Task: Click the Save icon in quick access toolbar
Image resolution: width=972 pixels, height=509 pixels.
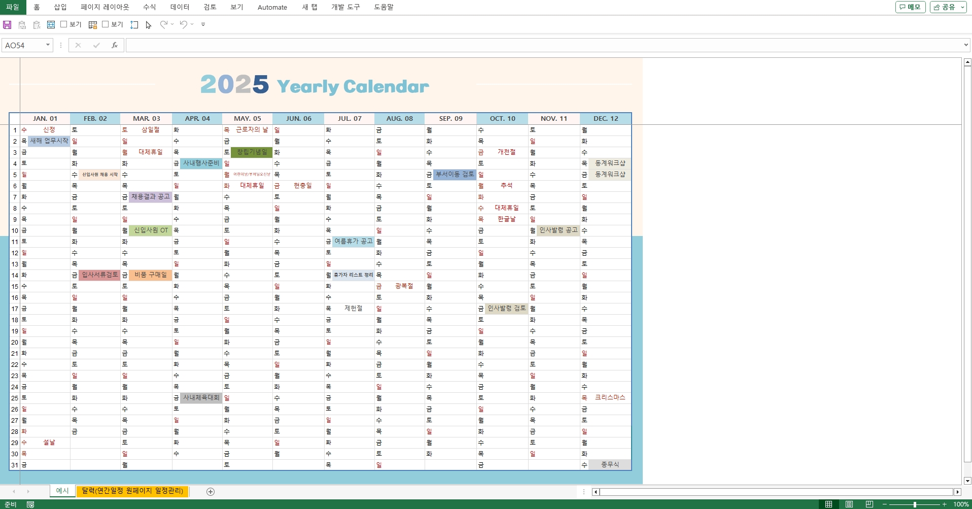Action: [7, 24]
